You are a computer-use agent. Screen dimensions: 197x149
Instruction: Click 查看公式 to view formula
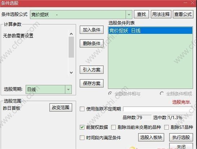pyautogui.click(x=183, y=14)
